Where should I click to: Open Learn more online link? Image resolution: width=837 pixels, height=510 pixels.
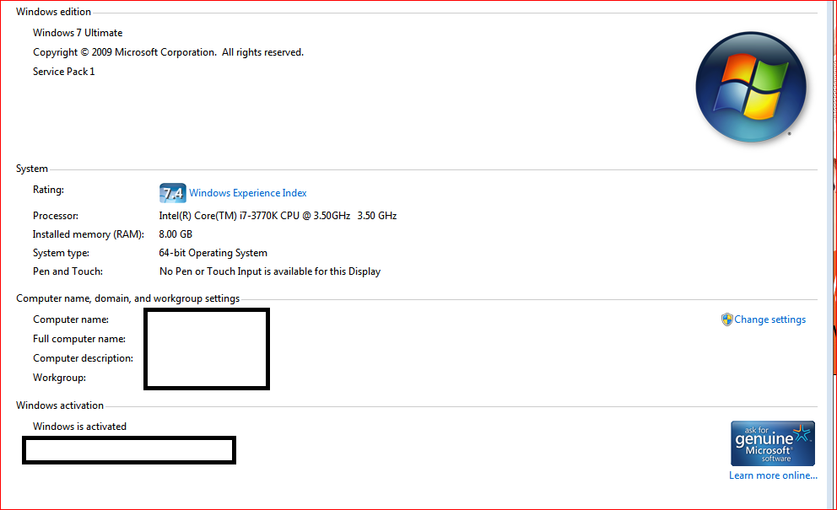[773, 475]
